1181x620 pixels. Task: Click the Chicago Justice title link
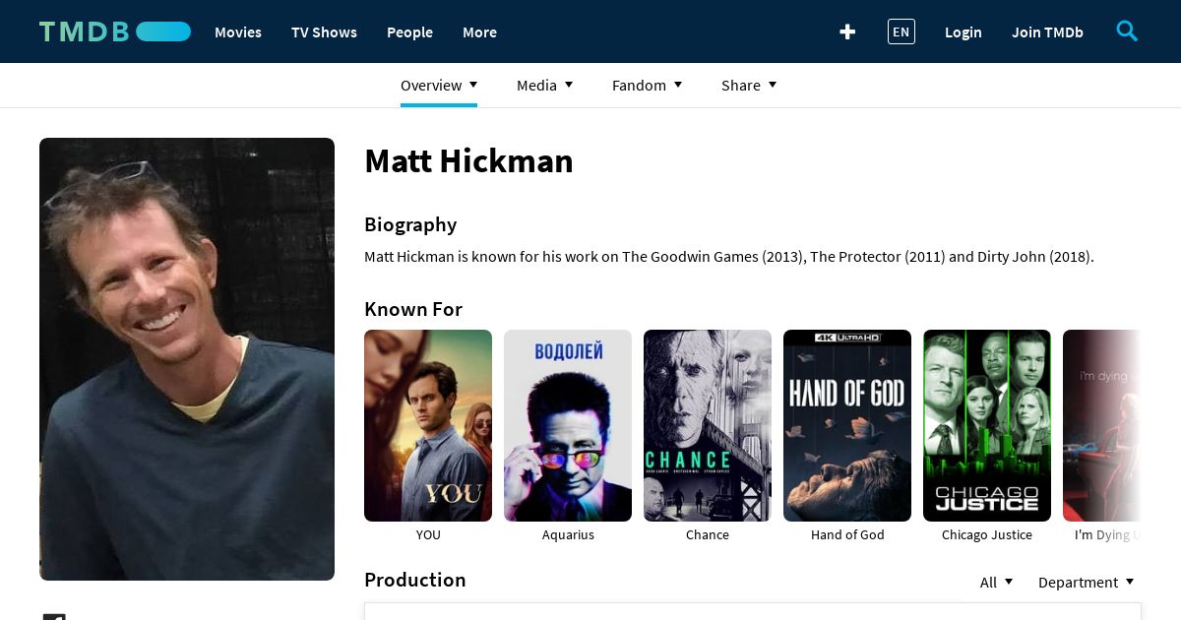click(x=987, y=534)
